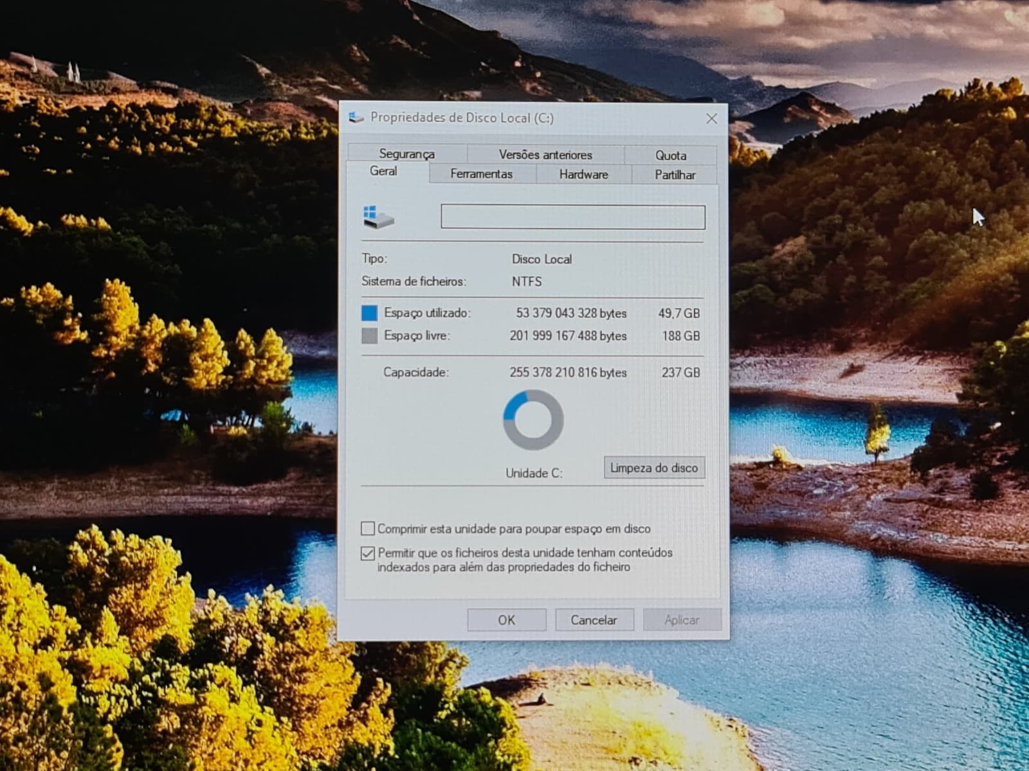Click the 201 999 167 488 bytes value
The width and height of the screenshot is (1029, 771).
[568, 336]
